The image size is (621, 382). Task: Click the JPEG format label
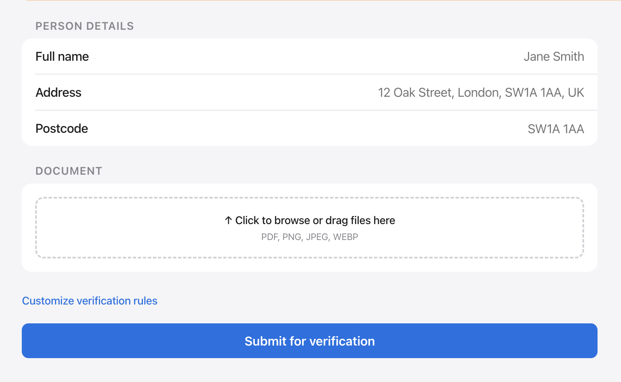tap(317, 237)
